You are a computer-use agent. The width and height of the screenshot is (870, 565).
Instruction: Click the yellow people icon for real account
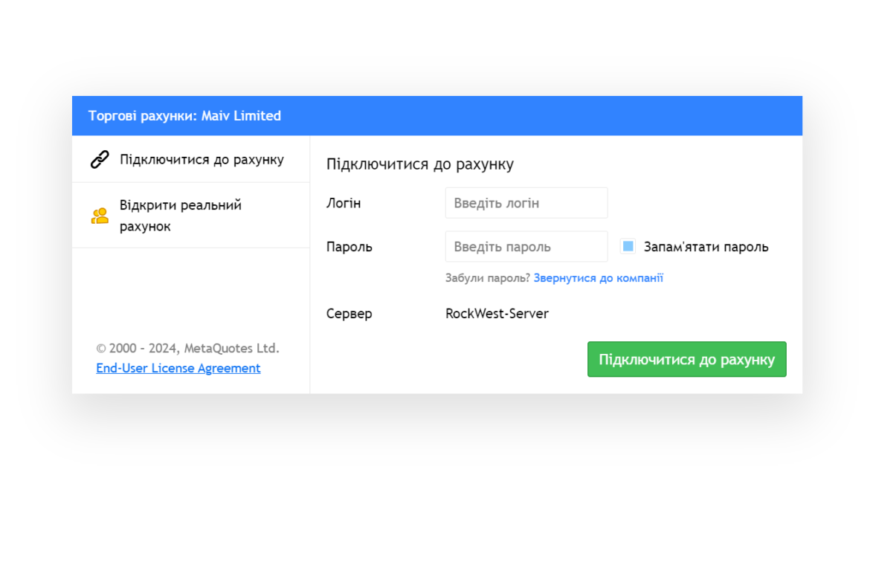(x=100, y=216)
